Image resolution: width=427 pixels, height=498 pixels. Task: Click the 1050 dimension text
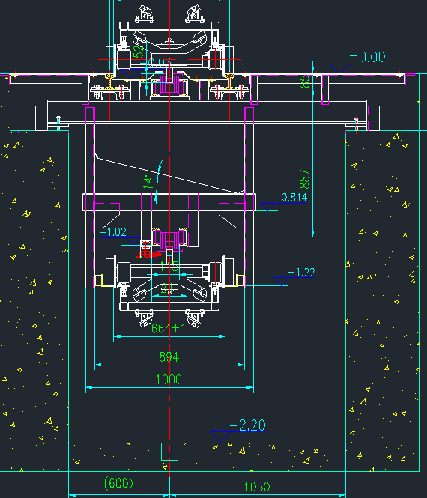[257, 487]
